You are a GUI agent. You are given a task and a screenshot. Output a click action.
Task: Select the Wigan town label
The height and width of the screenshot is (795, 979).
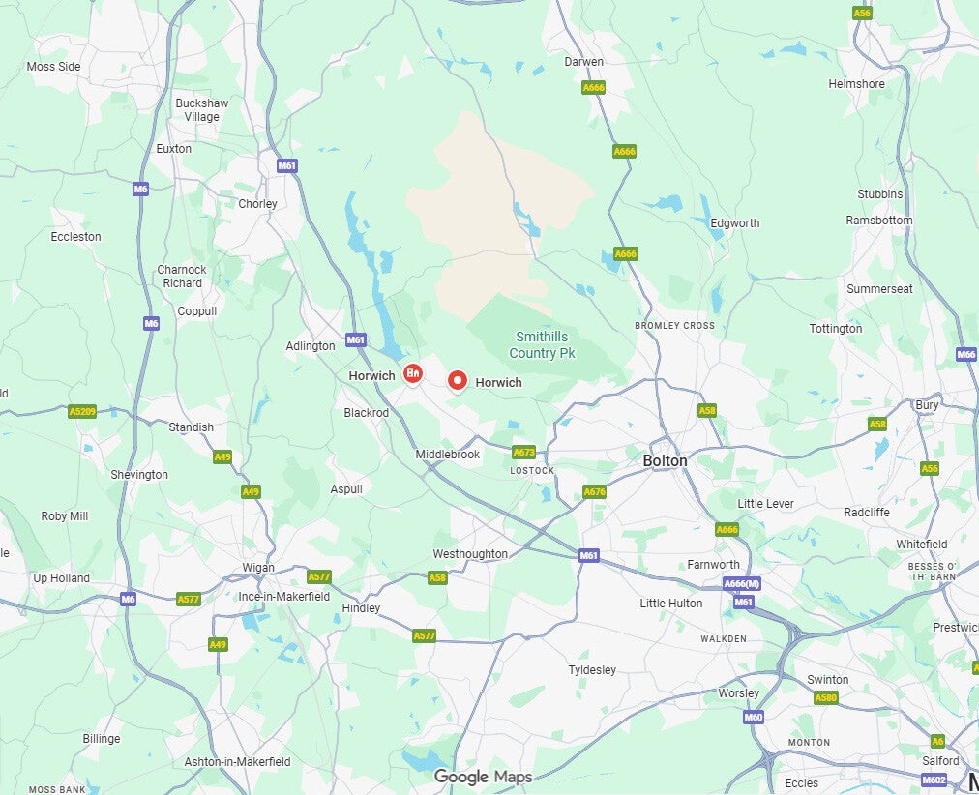click(258, 567)
